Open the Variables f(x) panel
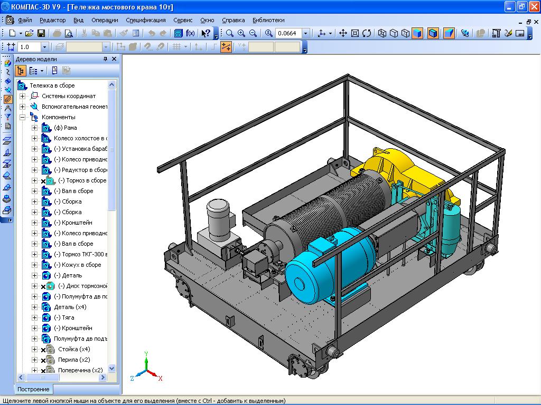The image size is (541, 405). 190,33
